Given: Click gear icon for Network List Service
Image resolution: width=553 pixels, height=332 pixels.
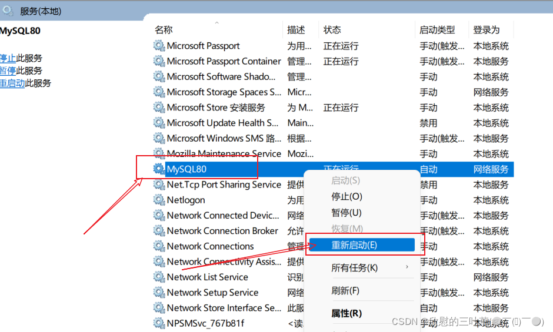Looking at the screenshot, I should tap(159, 277).
